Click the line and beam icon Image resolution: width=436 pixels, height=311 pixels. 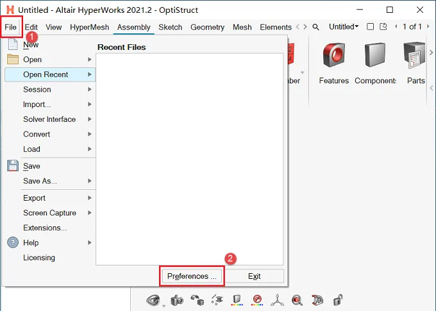pos(217,300)
